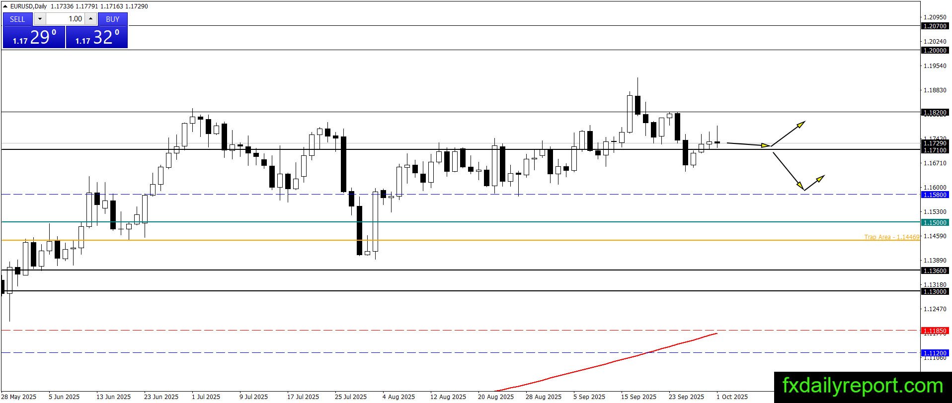The image size is (952, 403).
Task: Increase lot volume with the up arrow
Action: [x=91, y=19]
